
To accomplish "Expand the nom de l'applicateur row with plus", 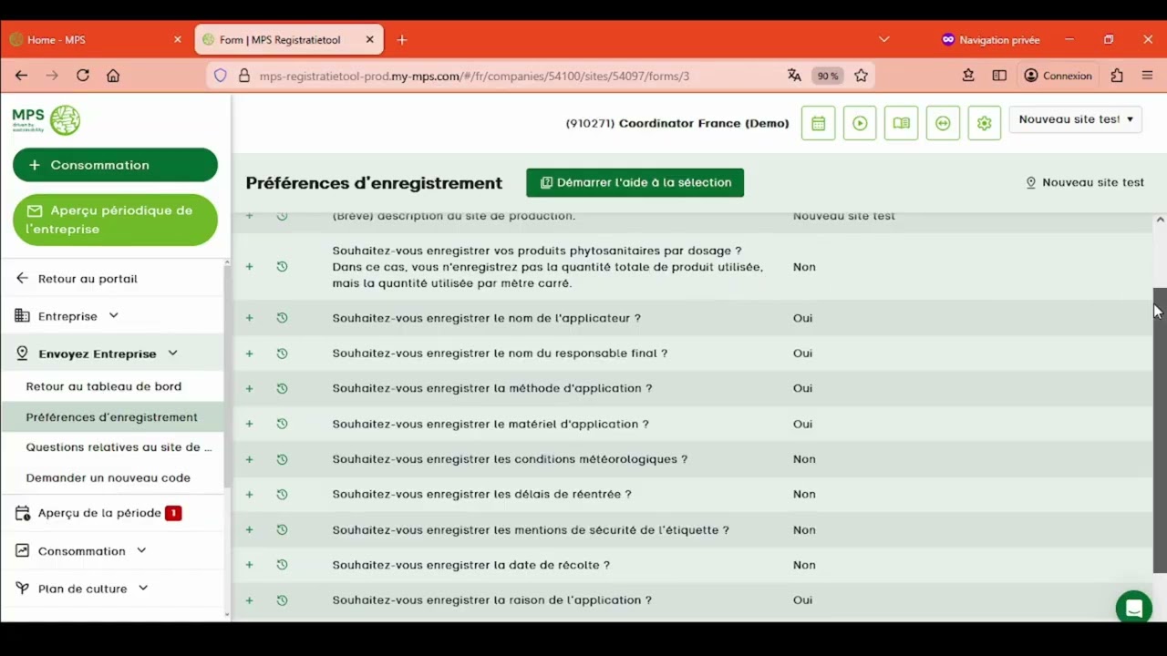I will tap(249, 318).
